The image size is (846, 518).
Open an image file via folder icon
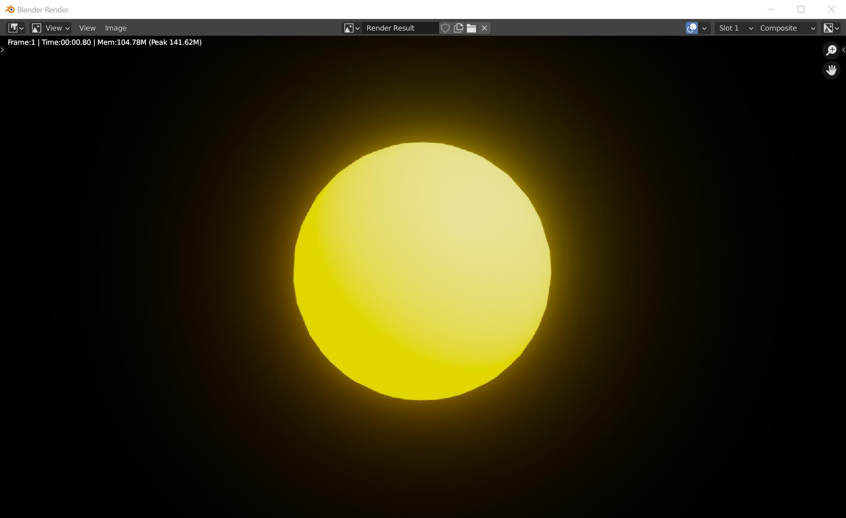[471, 28]
